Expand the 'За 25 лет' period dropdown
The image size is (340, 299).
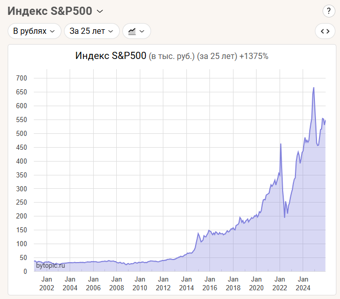[x=92, y=31]
